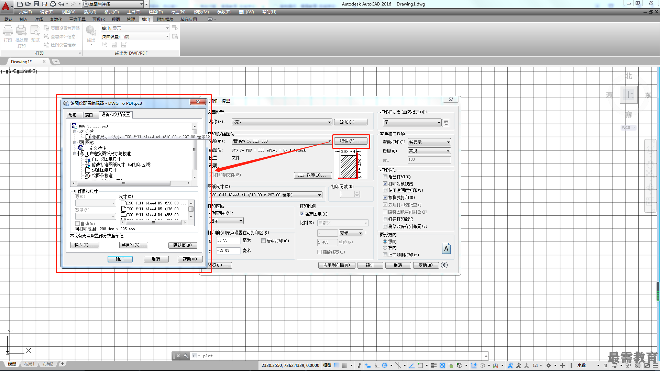The height and width of the screenshot is (371, 660).
Task: Open the paper size ISO full bleed A4 dropdown
Action: [x=266, y=195]
